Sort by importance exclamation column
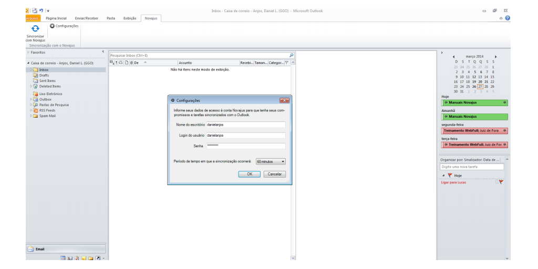 (116, 63)
